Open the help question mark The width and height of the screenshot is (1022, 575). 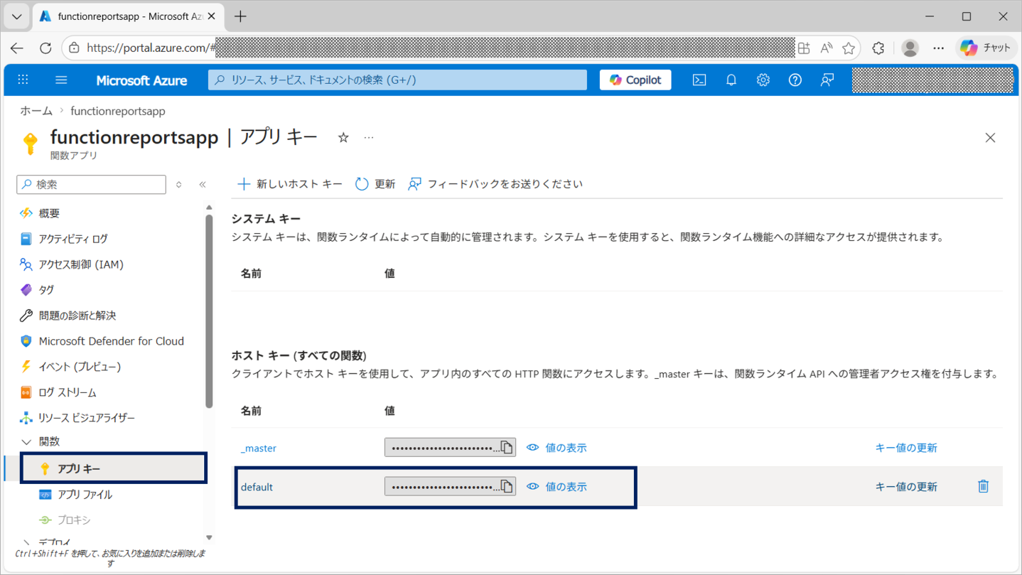point(795,80)
